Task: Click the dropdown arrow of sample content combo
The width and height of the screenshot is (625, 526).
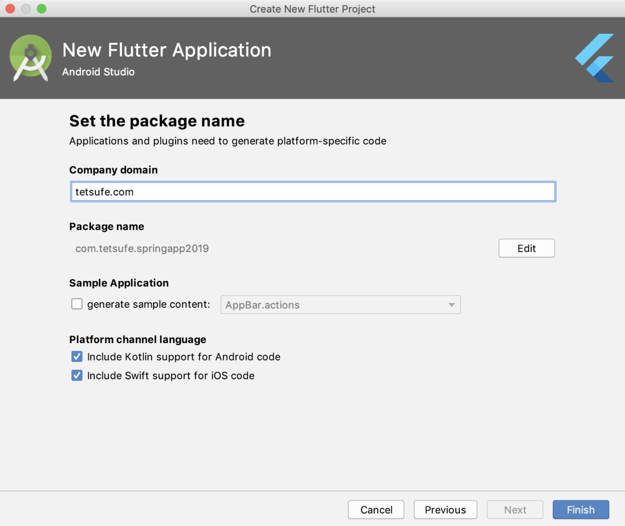Action: point(452,305)
